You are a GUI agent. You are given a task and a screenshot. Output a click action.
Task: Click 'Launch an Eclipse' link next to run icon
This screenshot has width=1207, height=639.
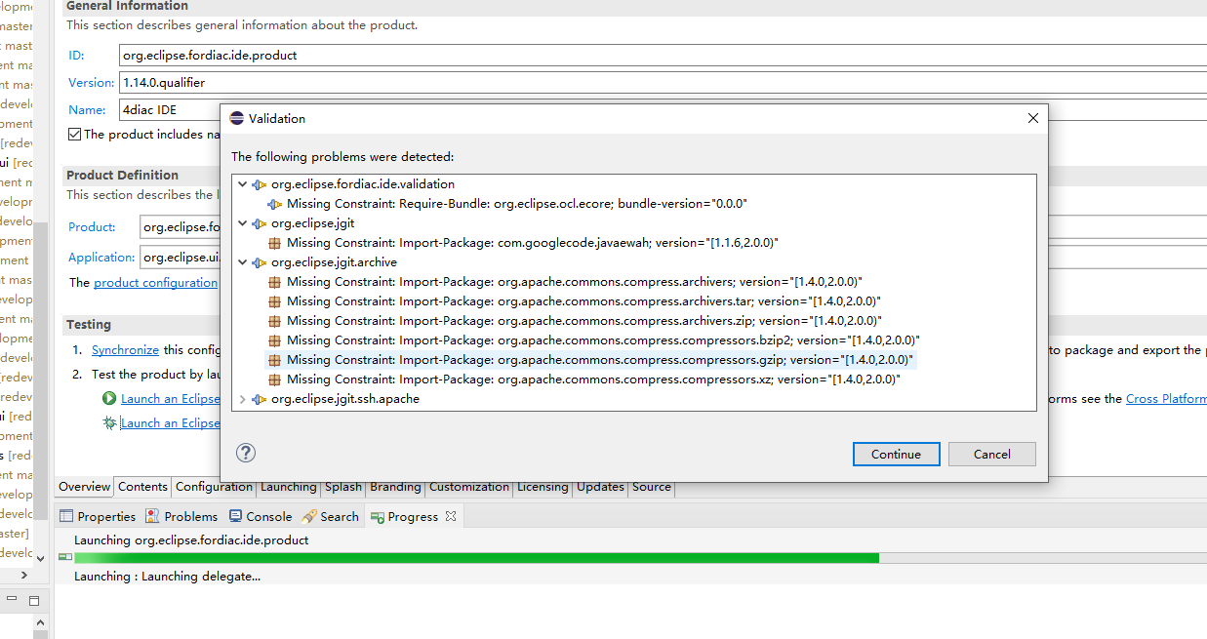click(x=171, y=398)
